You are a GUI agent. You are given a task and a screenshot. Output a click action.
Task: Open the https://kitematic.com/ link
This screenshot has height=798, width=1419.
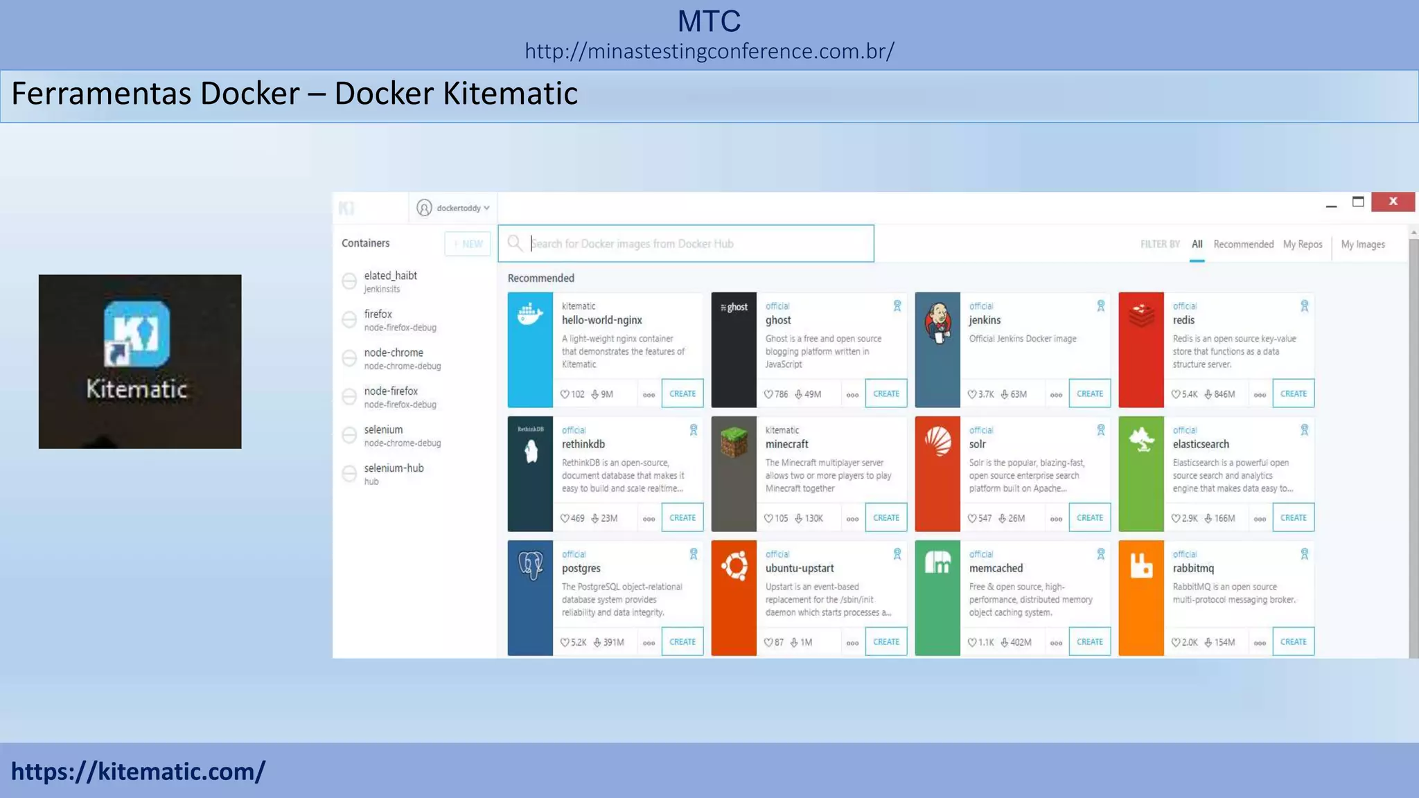(138, 771)
